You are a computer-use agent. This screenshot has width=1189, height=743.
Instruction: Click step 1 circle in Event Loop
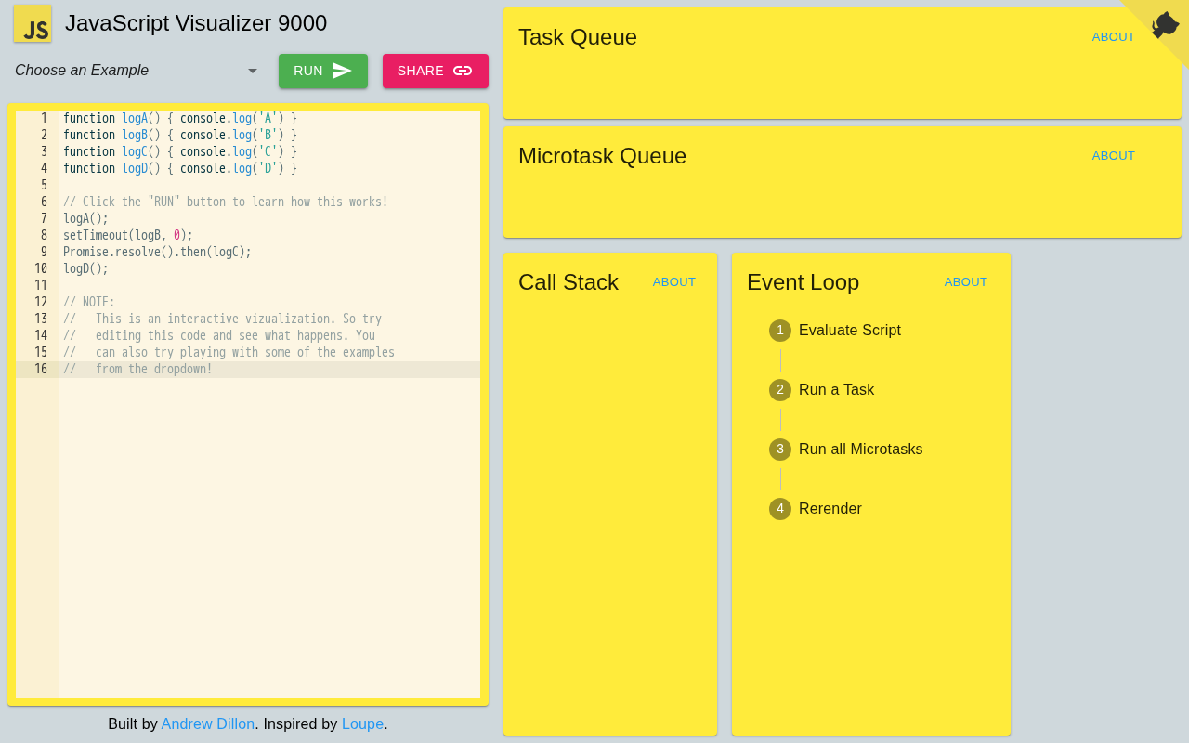[780, 331]
